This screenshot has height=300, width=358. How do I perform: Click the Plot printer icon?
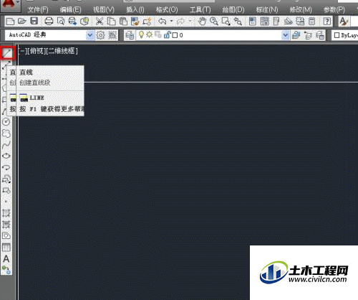click(49, 22)
